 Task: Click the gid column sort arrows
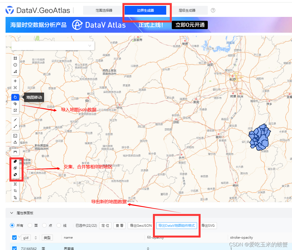pos(36,238)
